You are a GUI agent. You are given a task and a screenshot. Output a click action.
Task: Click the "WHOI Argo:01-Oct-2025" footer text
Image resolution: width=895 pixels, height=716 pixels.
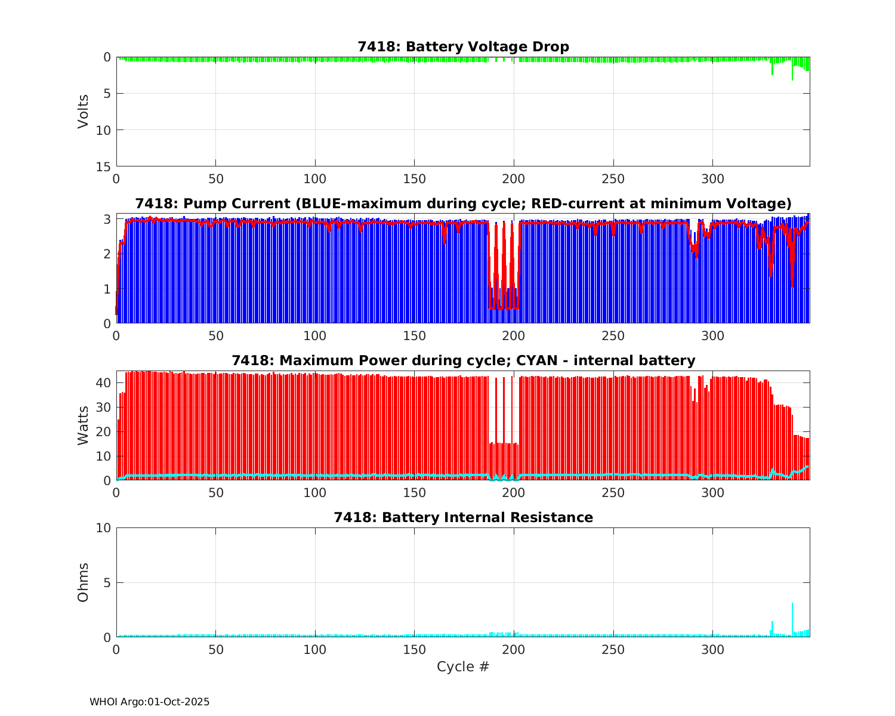point(149,702)
